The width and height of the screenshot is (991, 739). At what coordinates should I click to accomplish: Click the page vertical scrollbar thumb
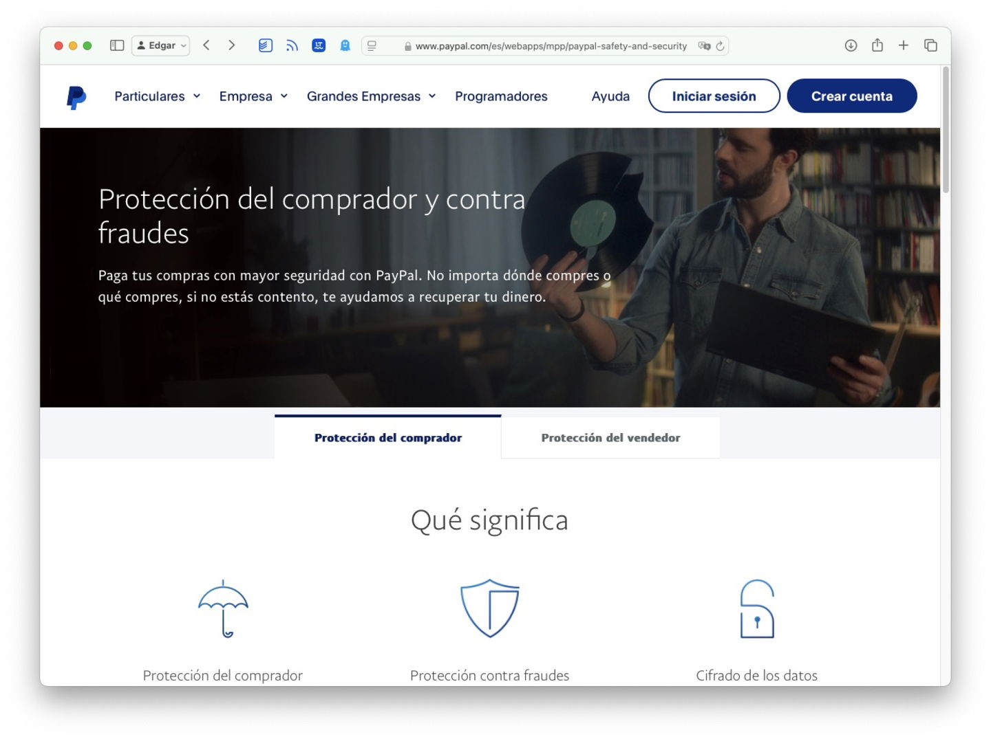click(x=946, y=129)
